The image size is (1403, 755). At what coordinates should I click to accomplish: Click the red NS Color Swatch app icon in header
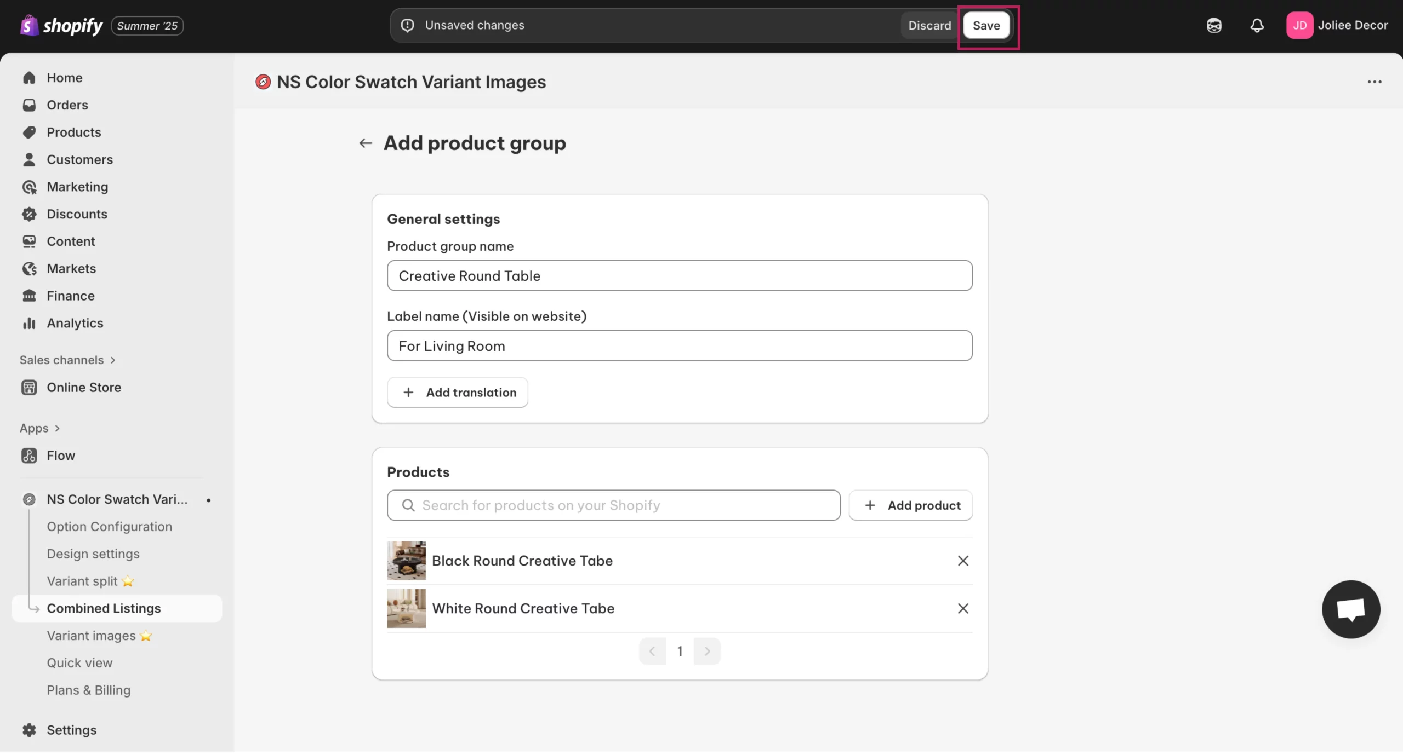tap(263, 82)
